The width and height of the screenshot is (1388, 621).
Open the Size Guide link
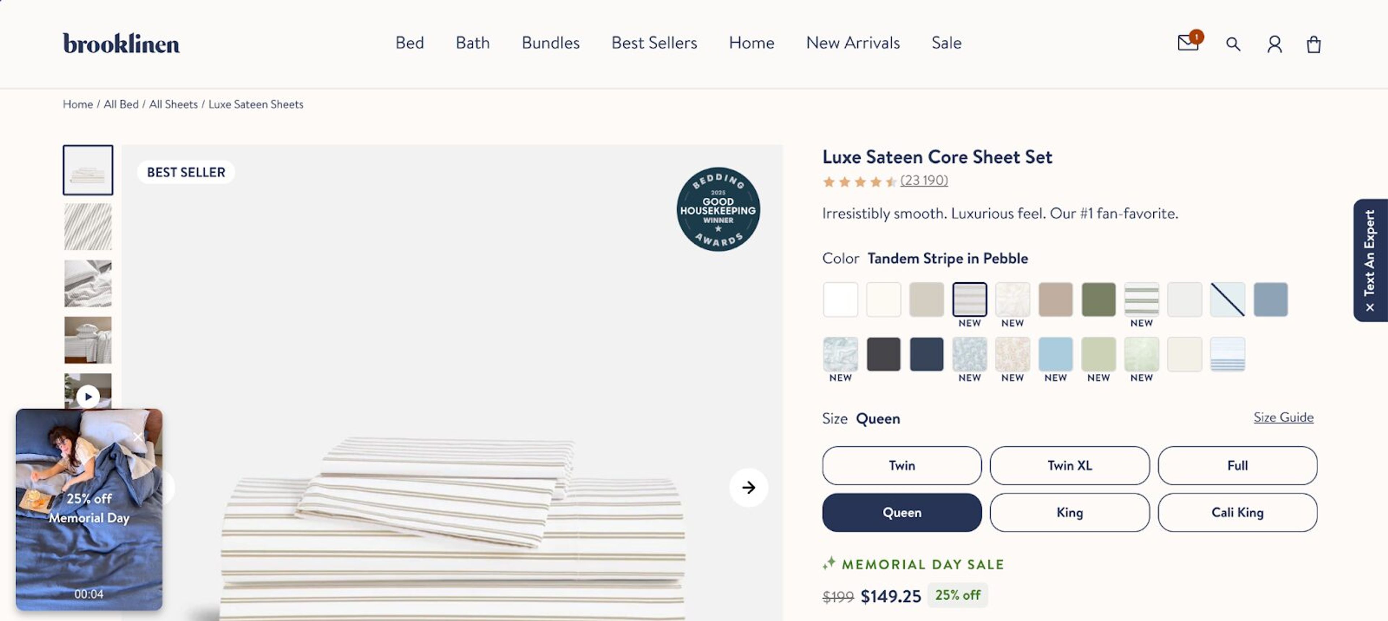tap(1284, 417)
